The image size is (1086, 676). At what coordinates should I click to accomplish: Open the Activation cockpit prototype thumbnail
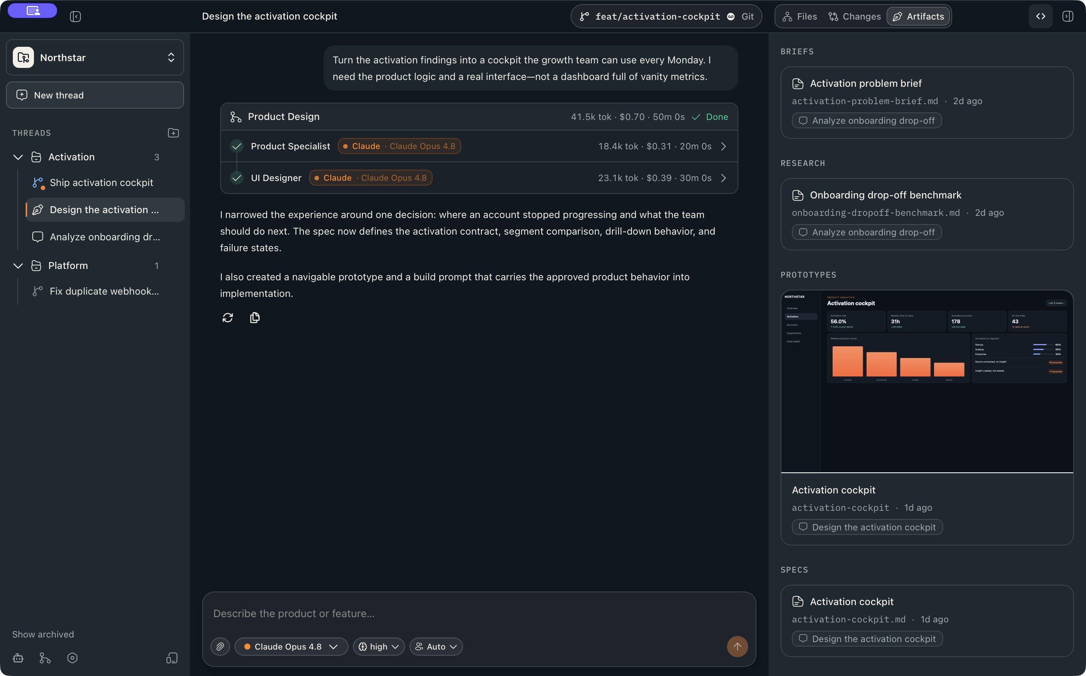point(926,381)
